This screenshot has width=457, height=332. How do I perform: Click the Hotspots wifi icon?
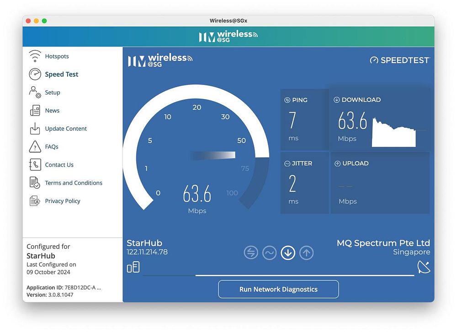click(35, 56)
